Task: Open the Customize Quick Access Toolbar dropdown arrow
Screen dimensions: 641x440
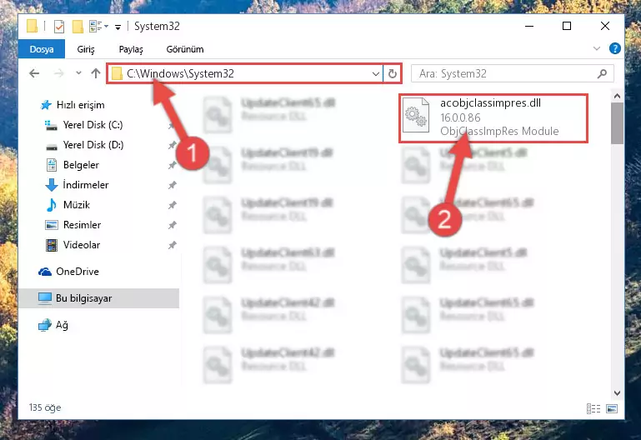Action: coord(118,27)
